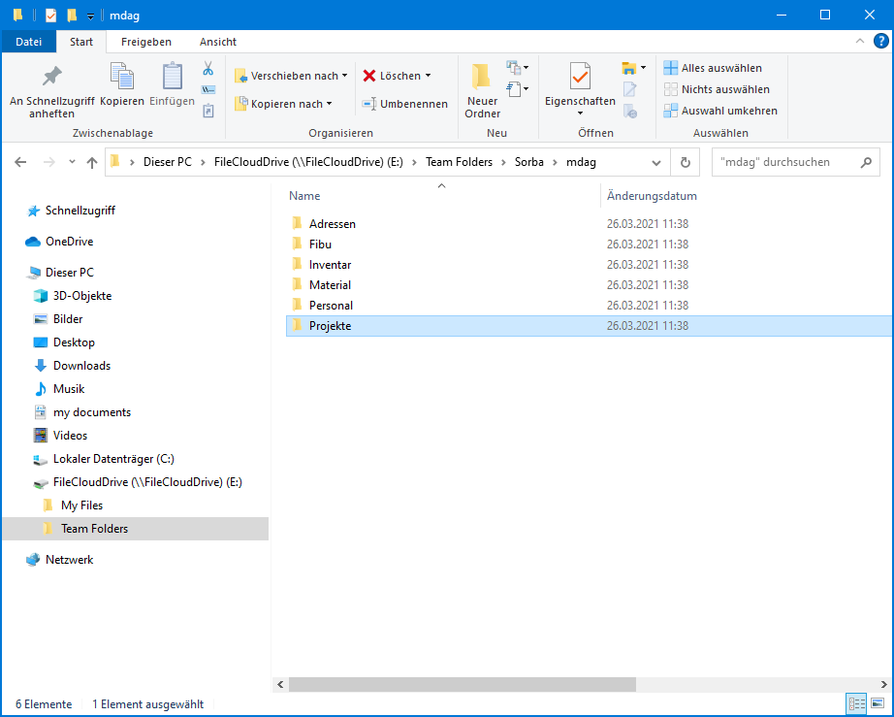The height and width of the screenshot is (717, 894).
Task: Click the Eigenschaften checkmark icon
Action: pos(580,77)
